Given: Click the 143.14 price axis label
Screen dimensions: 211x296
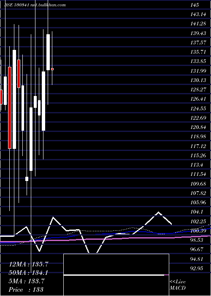Looking at the screenshot, I should tap(198, 14).
